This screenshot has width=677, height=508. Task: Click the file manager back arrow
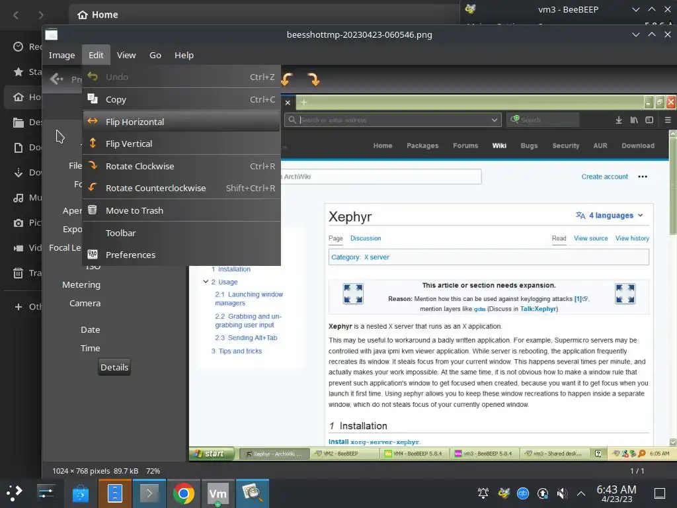(16, 15)
